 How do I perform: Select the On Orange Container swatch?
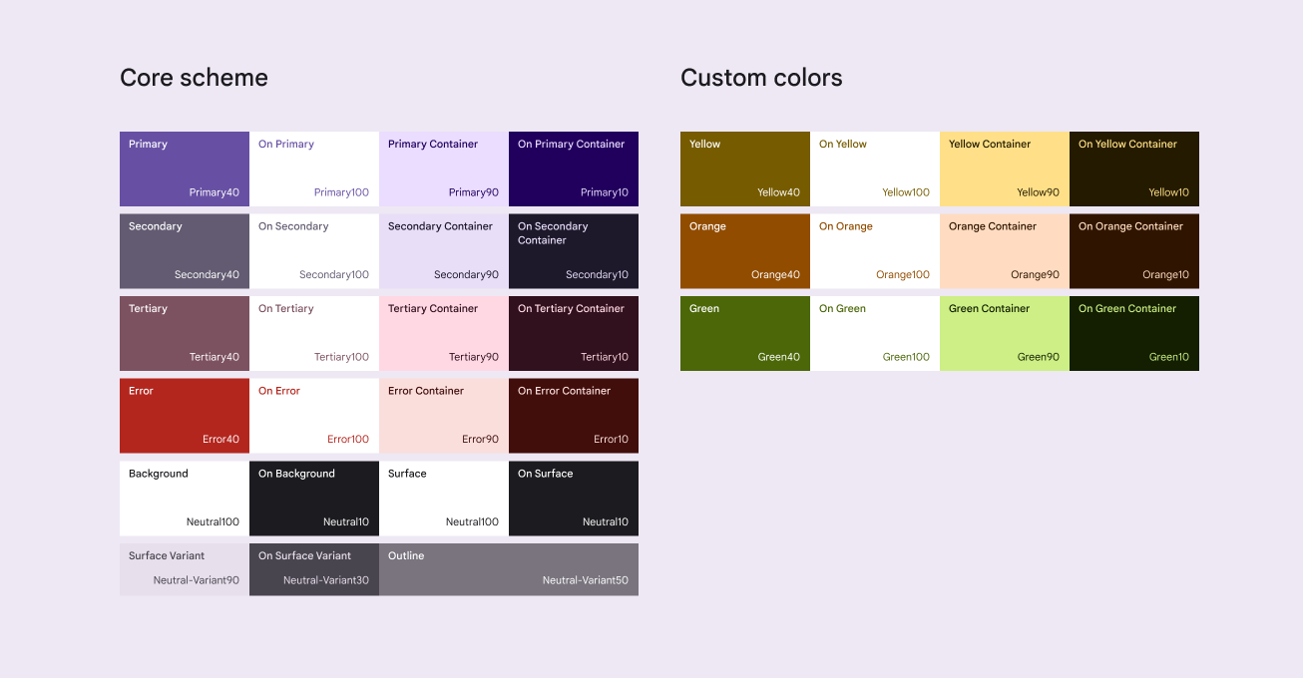pyautogui.click(x=1134, y=251)
